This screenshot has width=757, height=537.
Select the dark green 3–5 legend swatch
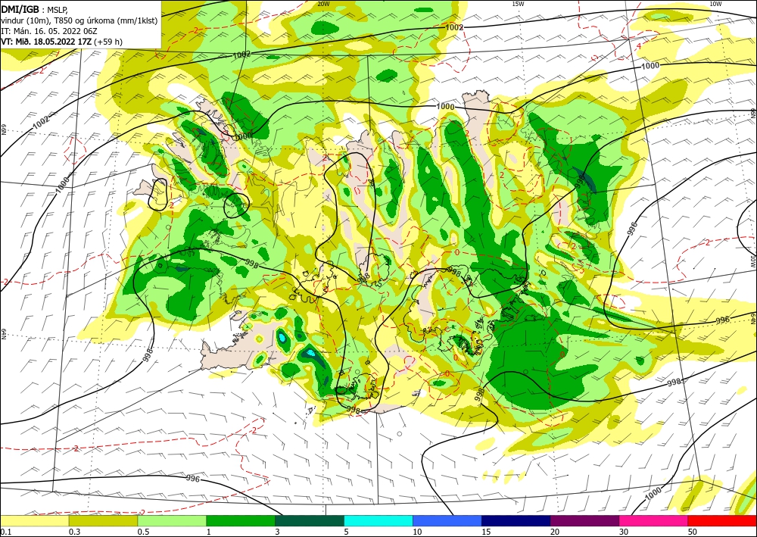point(310,521)
